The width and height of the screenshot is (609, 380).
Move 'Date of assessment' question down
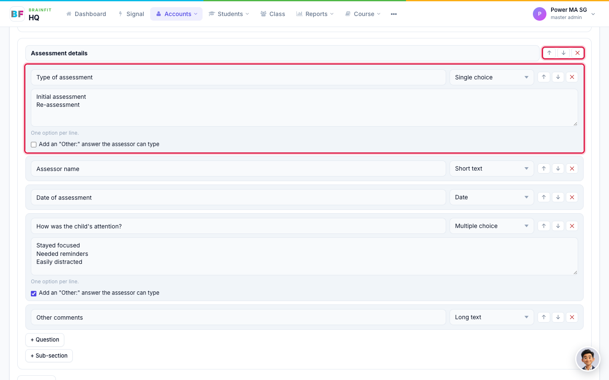558,197
